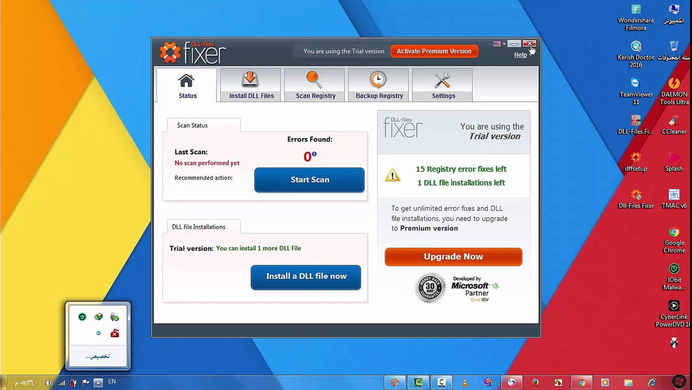Click VLC cone taskbar icon
The image size is (692, 390).
tap(465, 383)
